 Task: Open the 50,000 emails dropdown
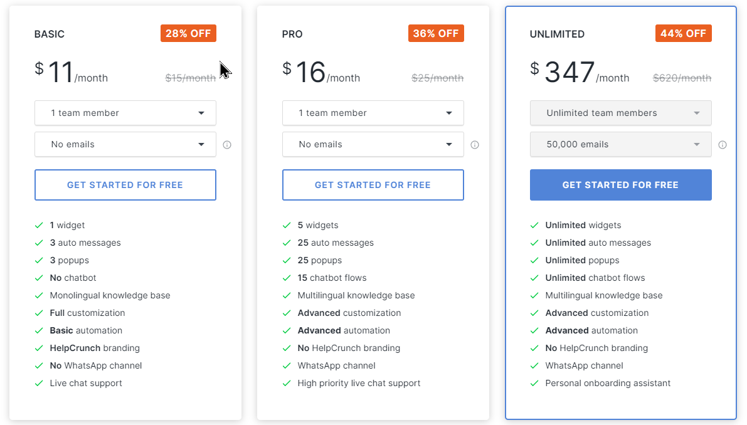click(621, 144)
